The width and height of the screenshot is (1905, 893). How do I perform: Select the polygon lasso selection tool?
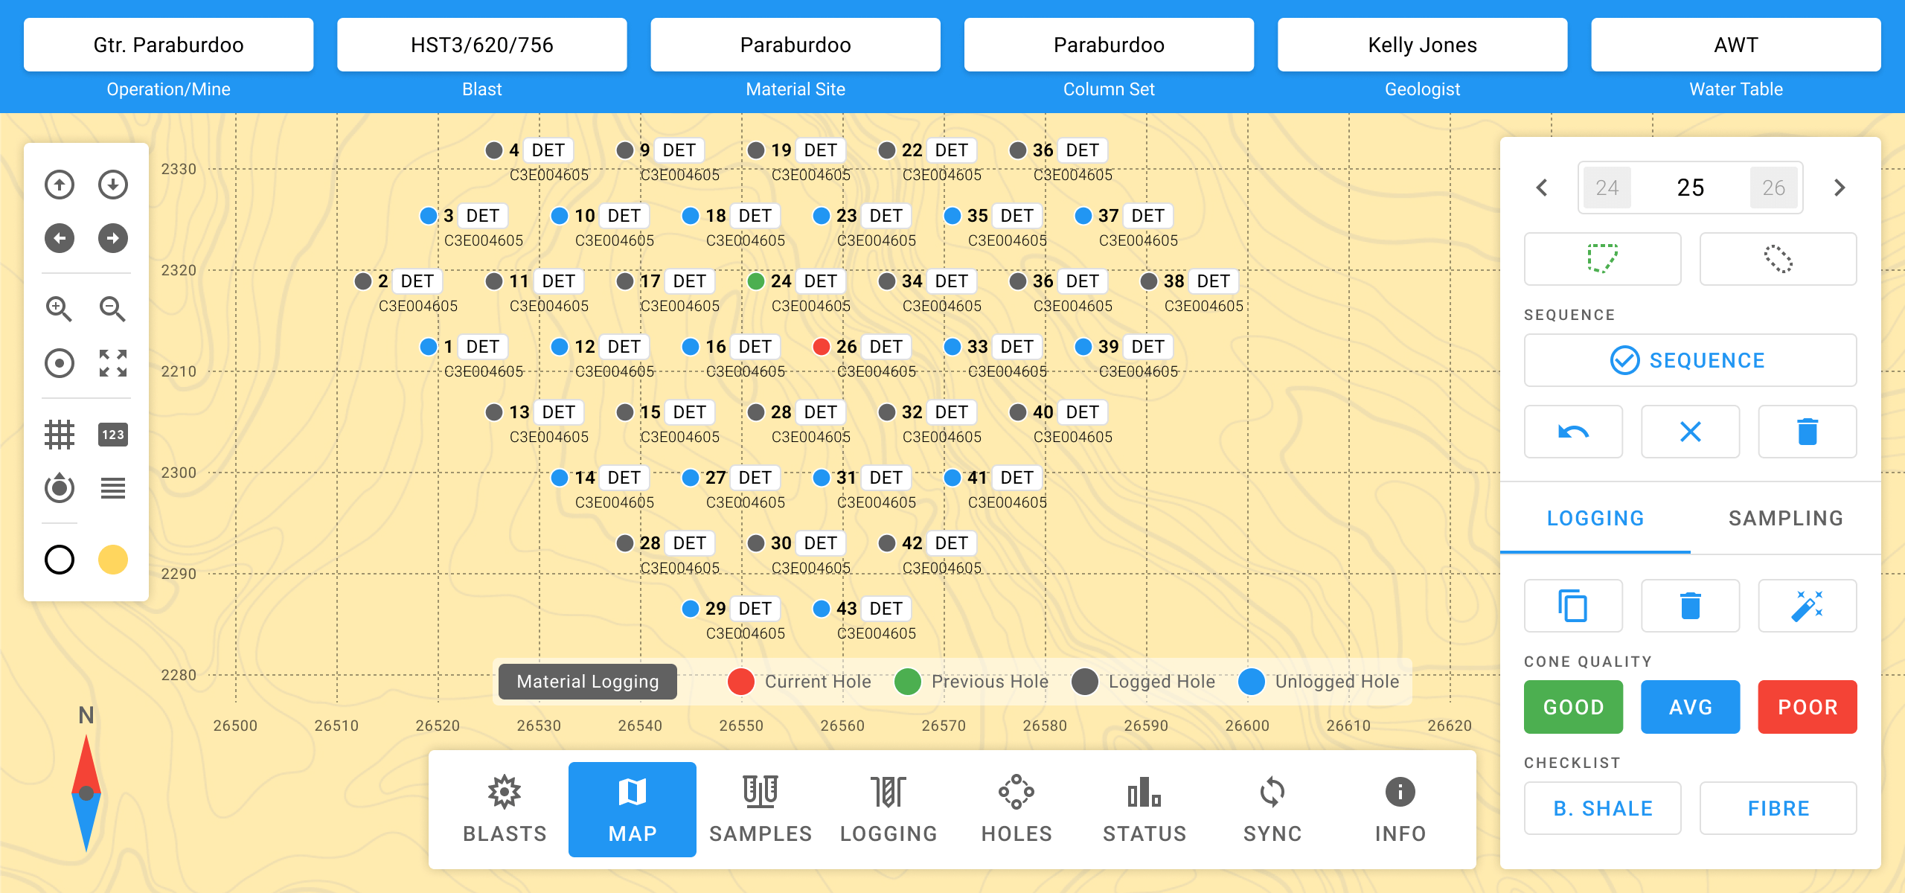[x=1602, y=259]
